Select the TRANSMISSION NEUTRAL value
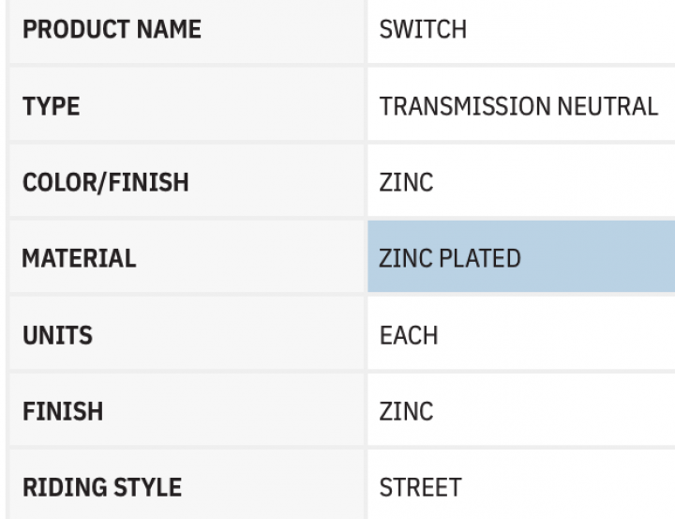The image size is (675, 519). click(518, 106)
